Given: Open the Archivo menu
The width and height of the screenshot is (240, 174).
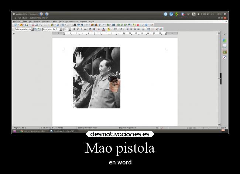Looking at the screenshot, I should pos(16,21).
